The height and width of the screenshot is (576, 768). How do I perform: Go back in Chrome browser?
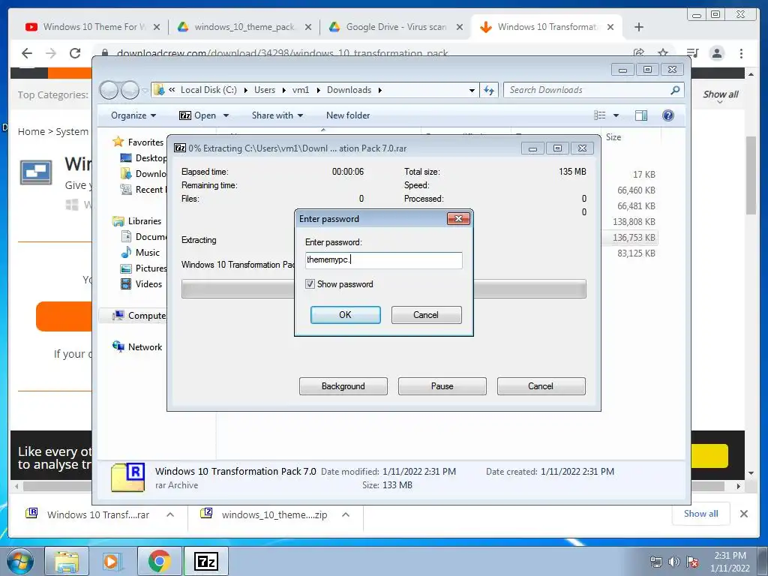27,53
